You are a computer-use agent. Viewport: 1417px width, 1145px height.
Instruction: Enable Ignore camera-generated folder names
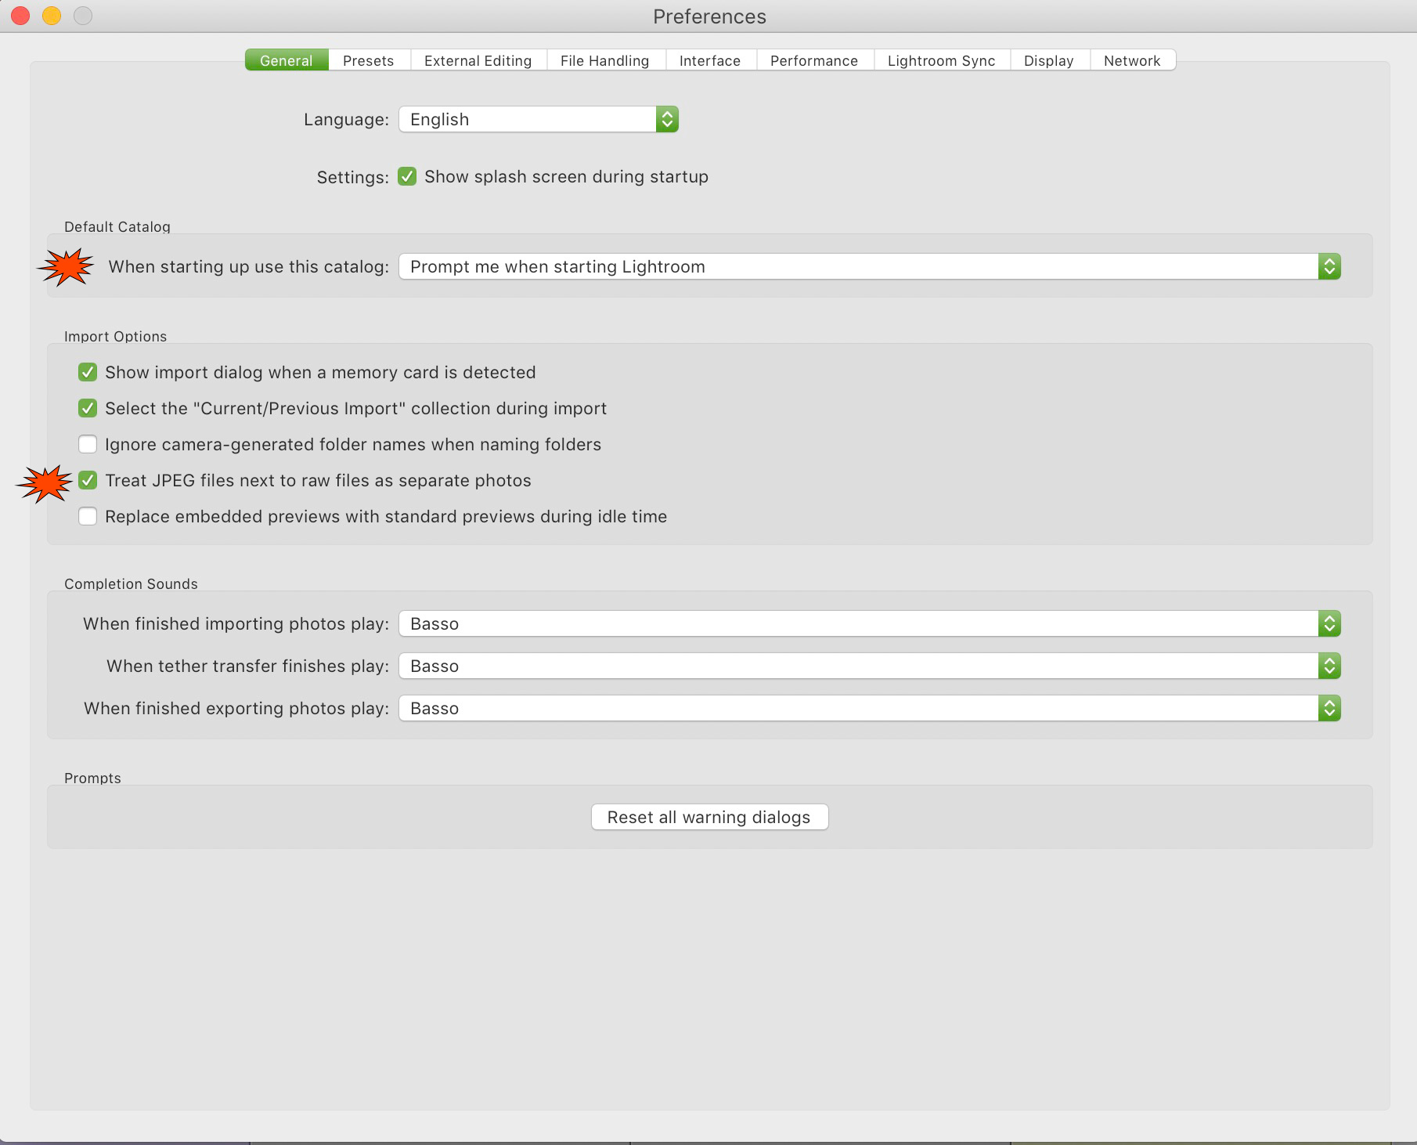click(x=88, y=444)
